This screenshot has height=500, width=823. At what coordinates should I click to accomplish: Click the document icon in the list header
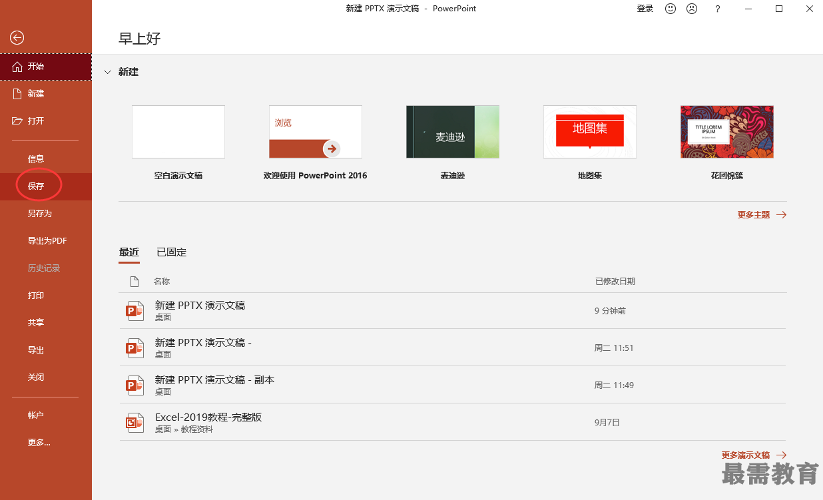pyautogui.click(x=135, y=282)
